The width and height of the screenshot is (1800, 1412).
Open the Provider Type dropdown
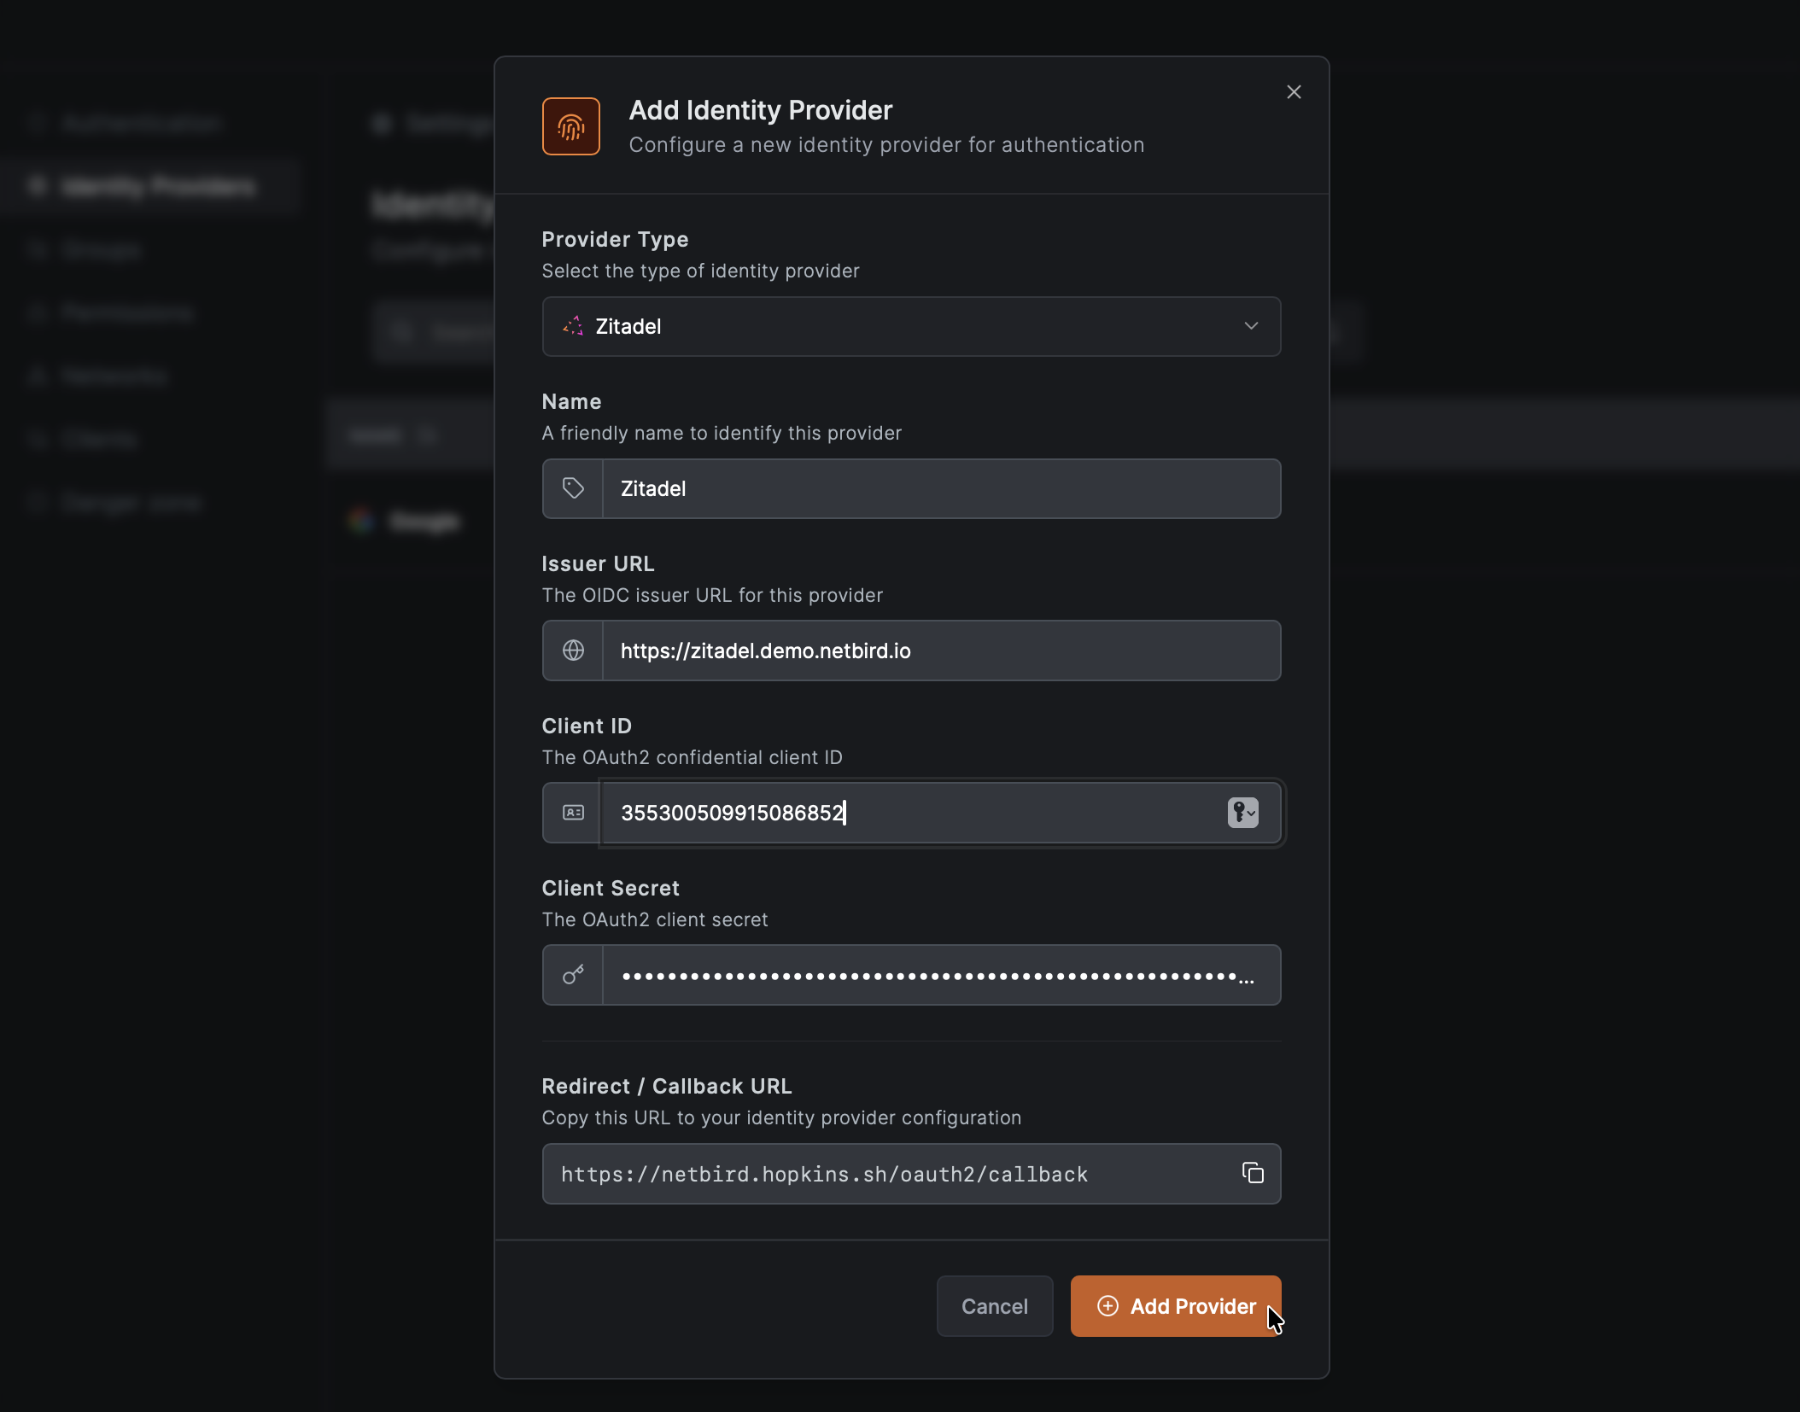[910, 326]
